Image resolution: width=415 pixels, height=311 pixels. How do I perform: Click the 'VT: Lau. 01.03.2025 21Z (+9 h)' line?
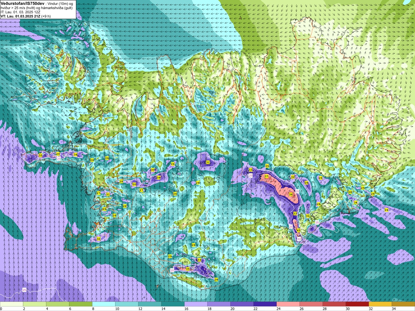[26, 16]
